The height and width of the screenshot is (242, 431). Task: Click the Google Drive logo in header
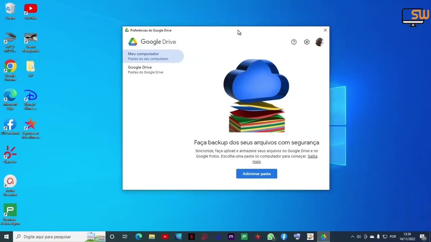click(152, 42)
